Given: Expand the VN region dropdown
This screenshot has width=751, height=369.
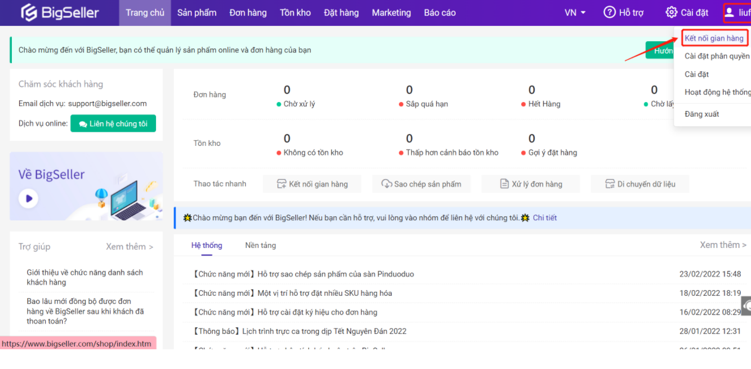Looking at the screenshot, I should pos(575,12).
